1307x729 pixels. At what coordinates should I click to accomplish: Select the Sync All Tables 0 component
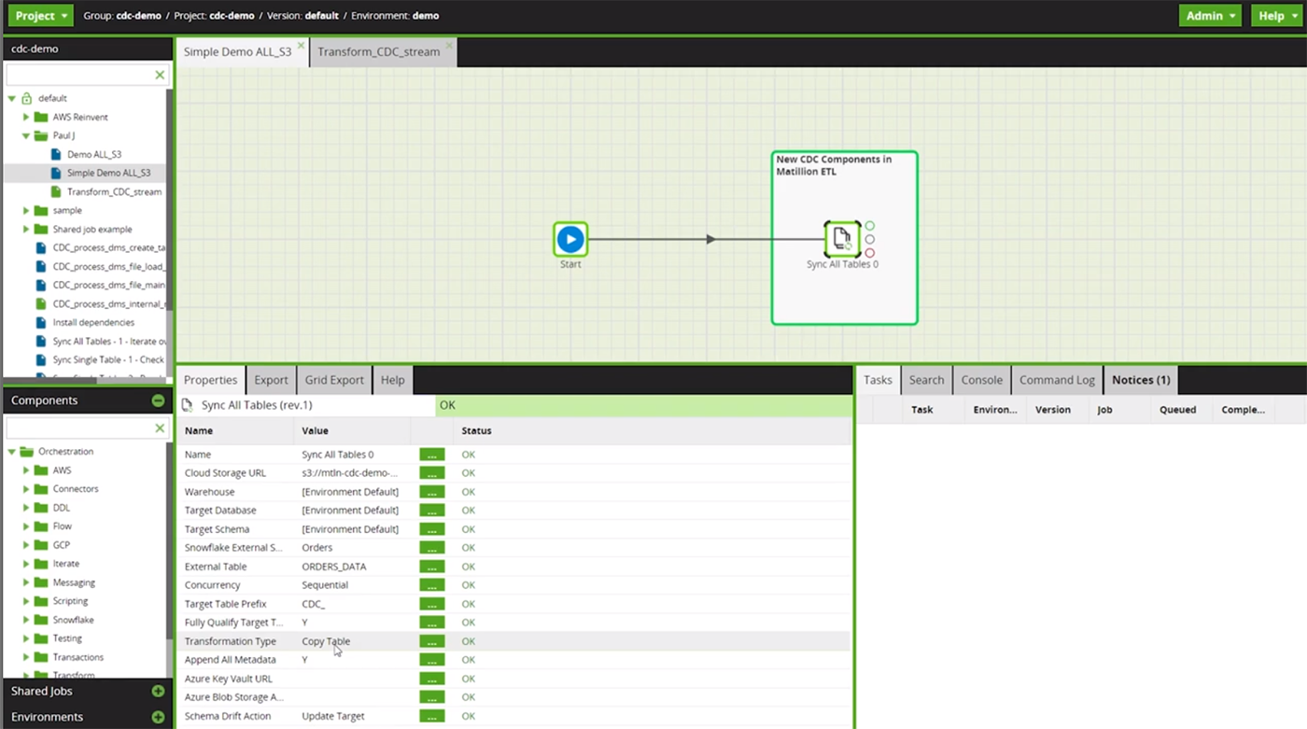[x=842, y=240]
